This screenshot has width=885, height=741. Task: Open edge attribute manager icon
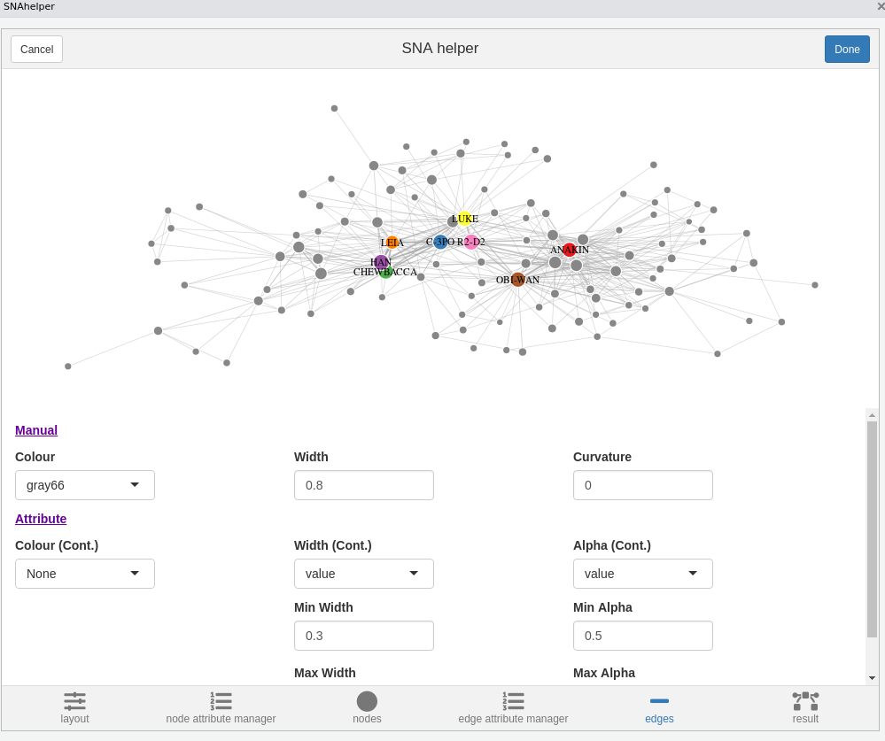click(x=513, y=701)
